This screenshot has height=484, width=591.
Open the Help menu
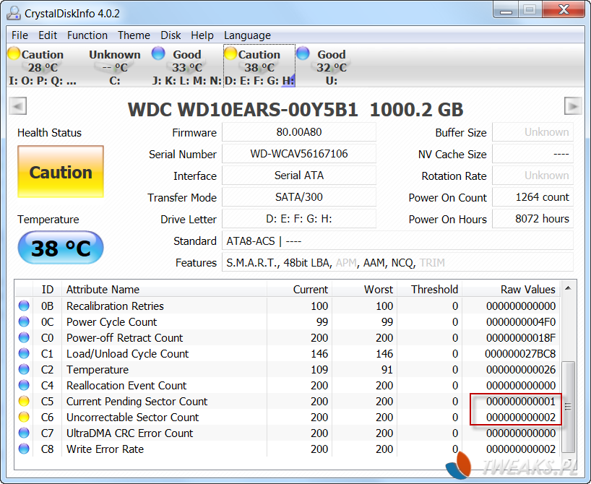tap(202, 35)
